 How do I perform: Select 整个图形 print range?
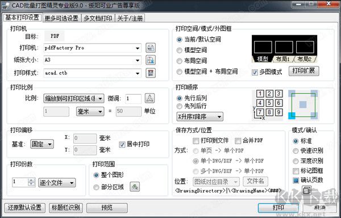96,175
